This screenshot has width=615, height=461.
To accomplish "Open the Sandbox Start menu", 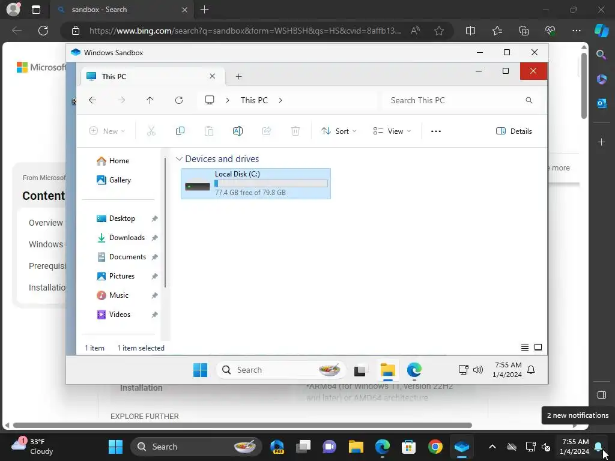I will click(x=200, y=370).
